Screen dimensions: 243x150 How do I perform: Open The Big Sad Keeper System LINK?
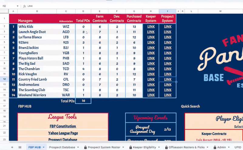coord(151,63)
